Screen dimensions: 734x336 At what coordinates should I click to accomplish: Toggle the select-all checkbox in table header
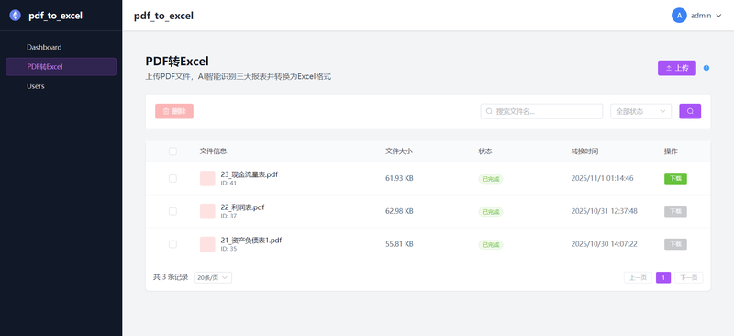(x=172, y=151)
